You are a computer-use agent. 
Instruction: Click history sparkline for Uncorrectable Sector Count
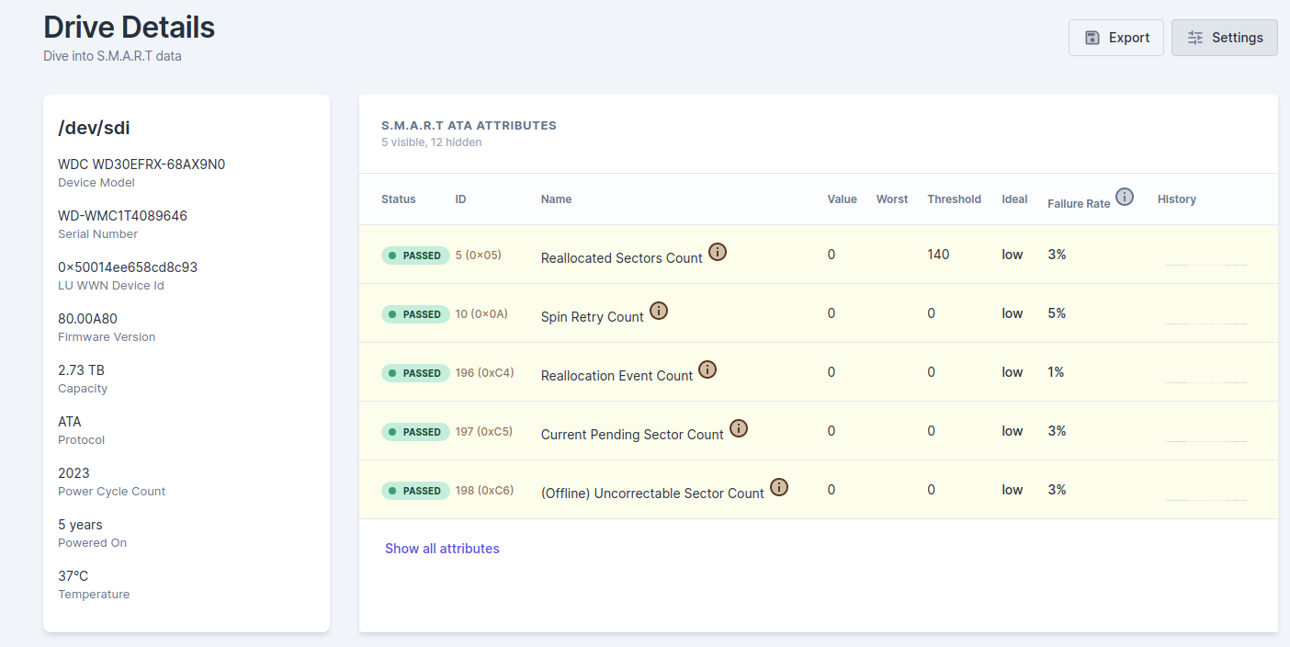(1206, 500)
